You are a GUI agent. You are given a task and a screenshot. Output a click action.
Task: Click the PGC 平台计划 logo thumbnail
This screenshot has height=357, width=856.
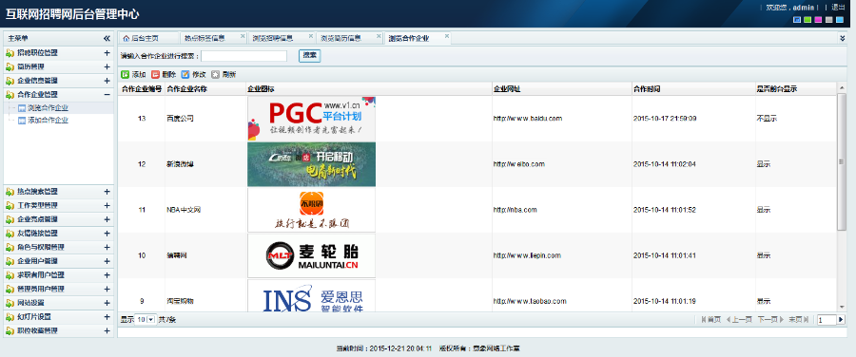pos(311,119)
